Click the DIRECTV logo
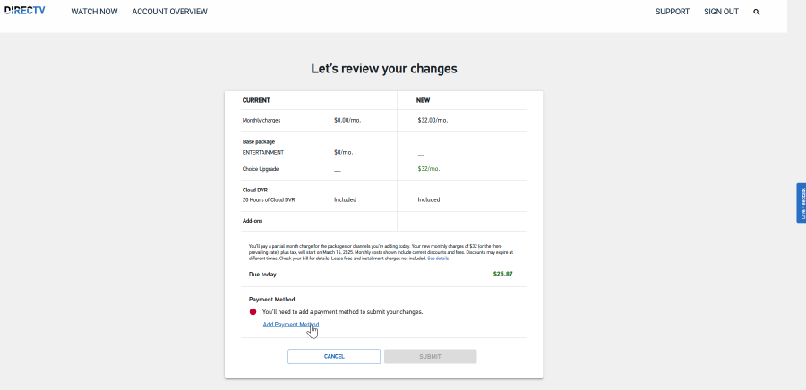The image size is (806, 390). coord(25,10)
